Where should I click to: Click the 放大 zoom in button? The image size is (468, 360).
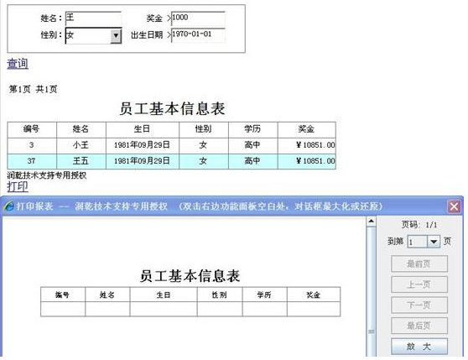point(419,347)
